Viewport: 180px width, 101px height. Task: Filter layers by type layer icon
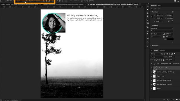pyautogui.click(x=167, y=54)
